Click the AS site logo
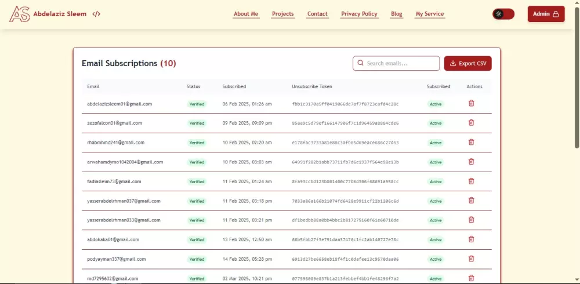 (20, 14)
